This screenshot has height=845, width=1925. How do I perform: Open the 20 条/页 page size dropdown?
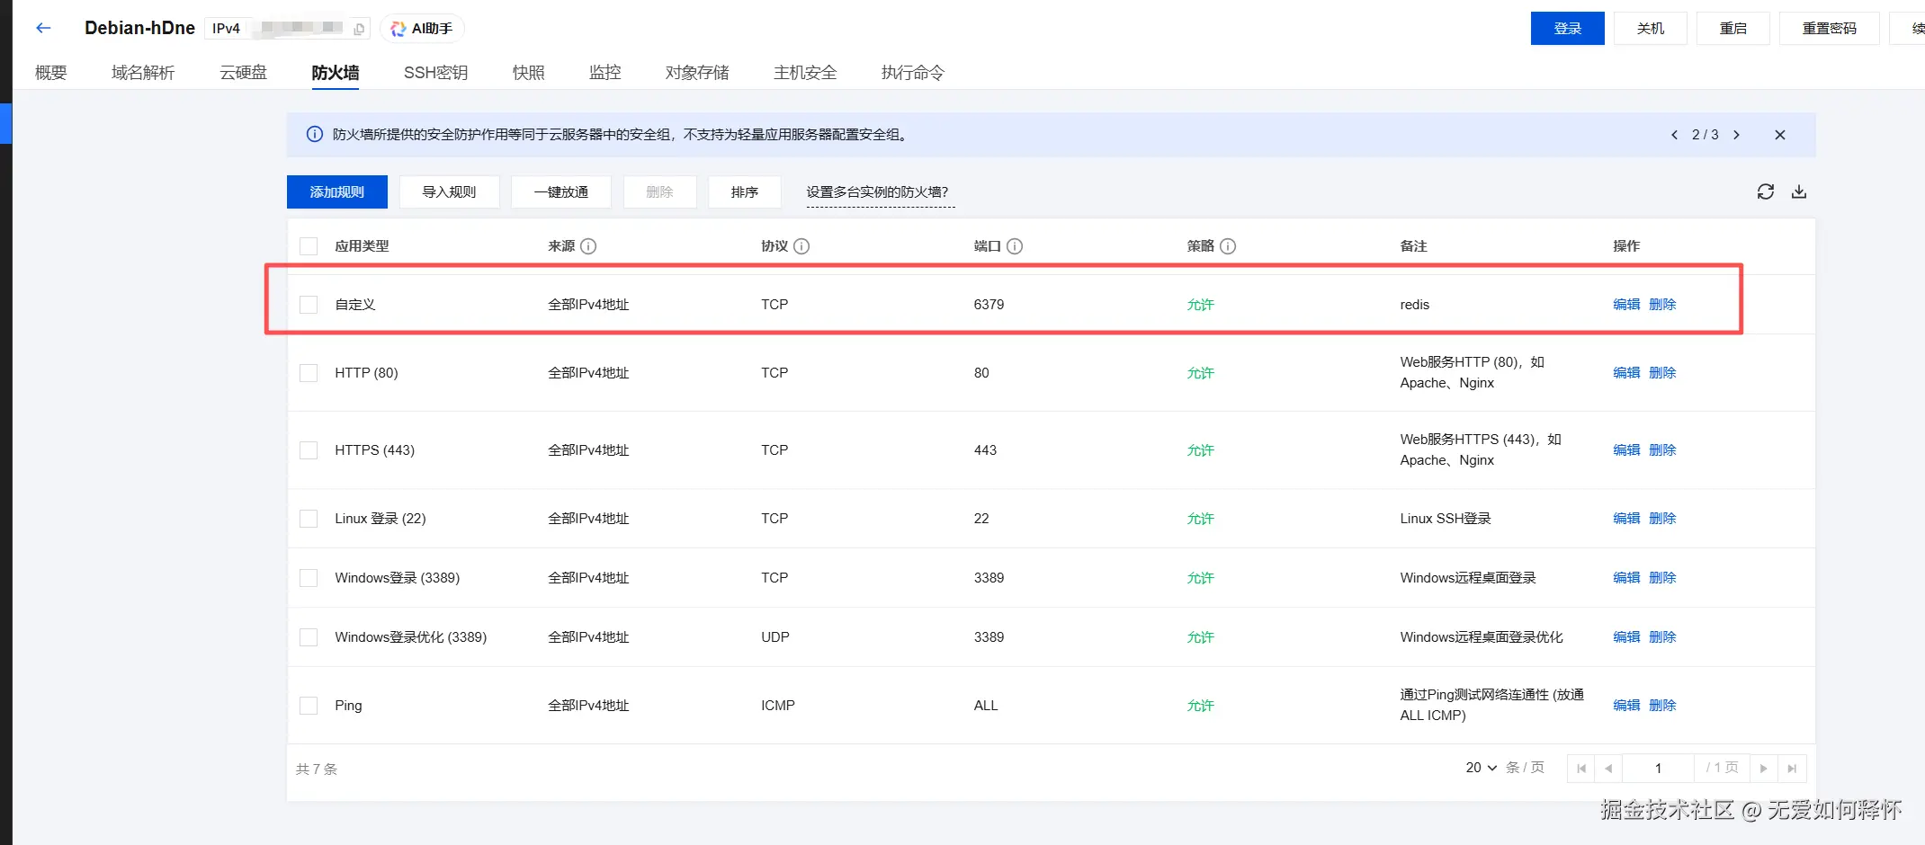point(1481,768)
